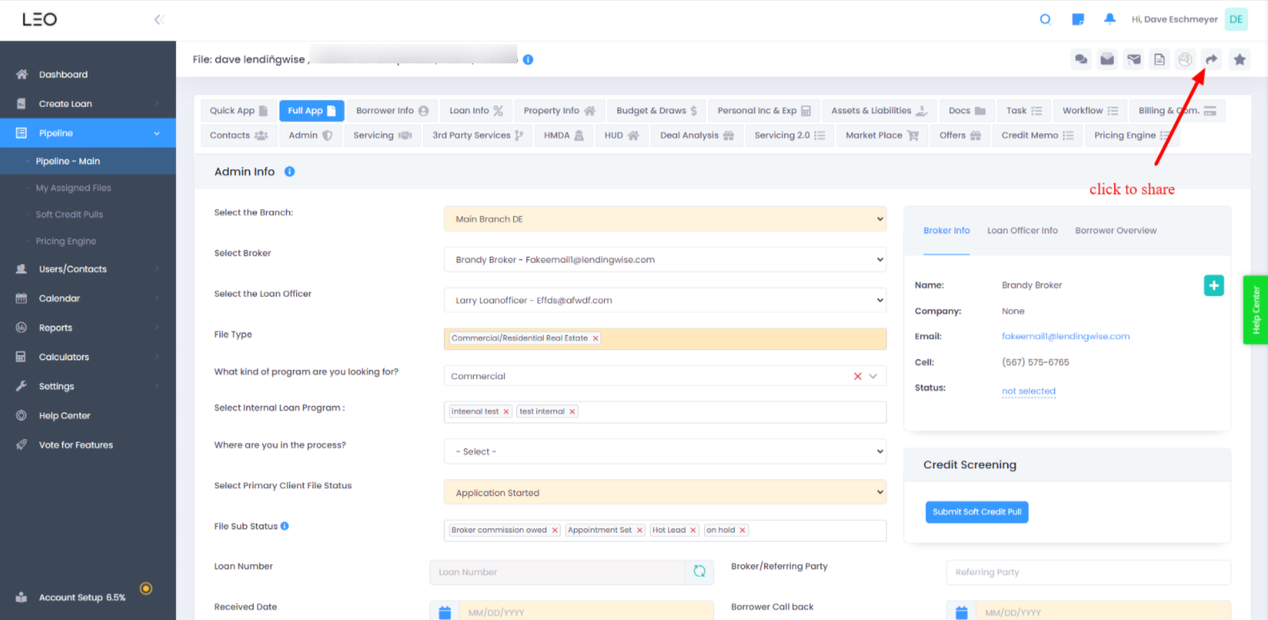Click info icon next to file name
1268x620 pixels.
(528, 59)
